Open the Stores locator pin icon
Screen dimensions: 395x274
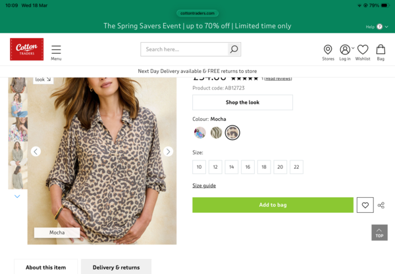click(328, 50)
